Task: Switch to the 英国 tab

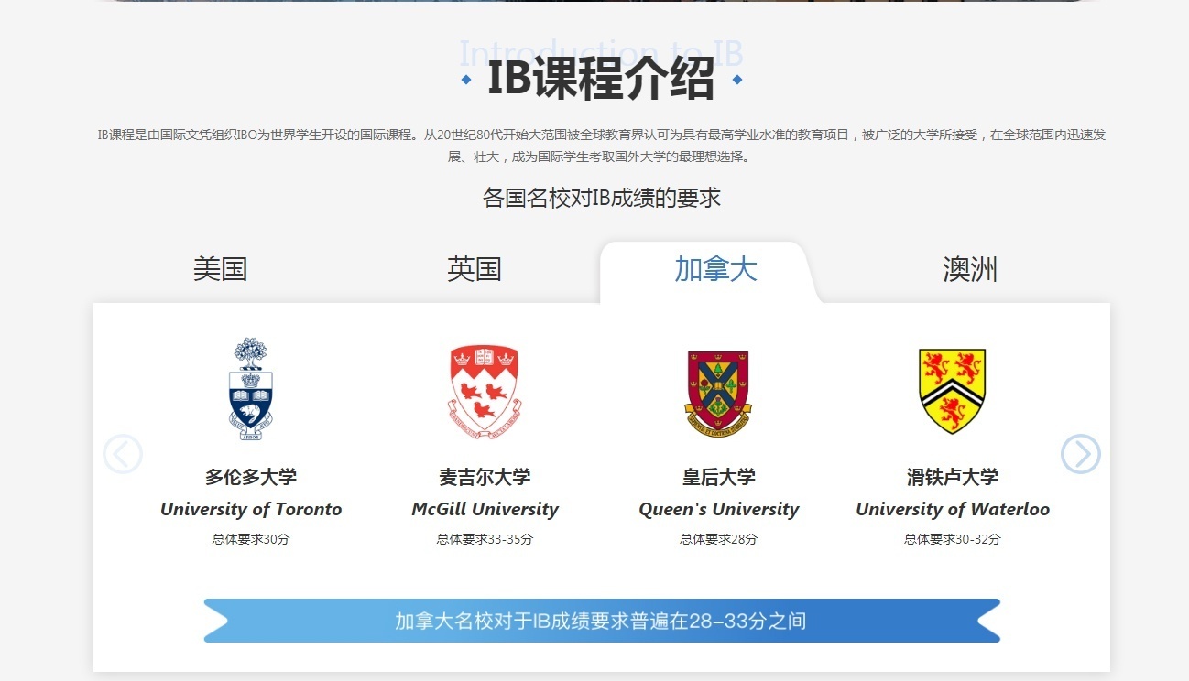Action: 475,269
